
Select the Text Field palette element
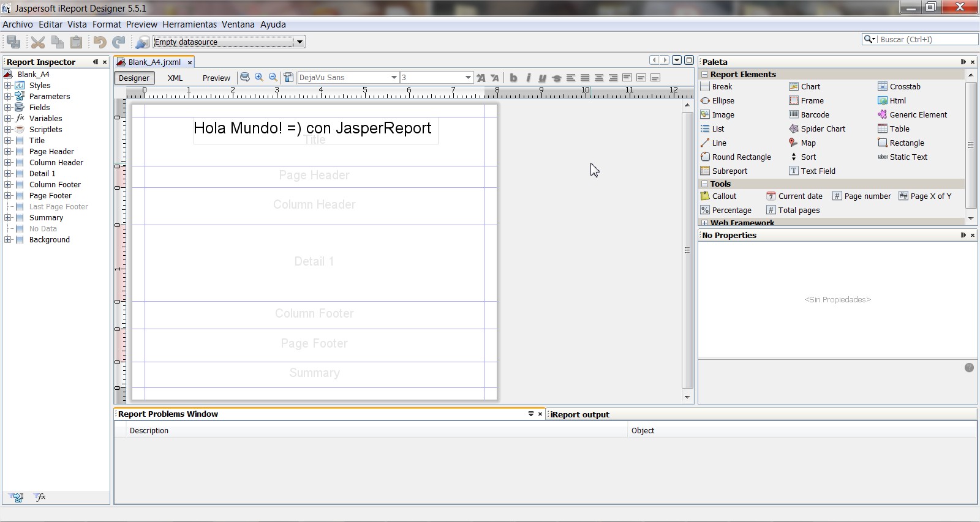[812, 171]
